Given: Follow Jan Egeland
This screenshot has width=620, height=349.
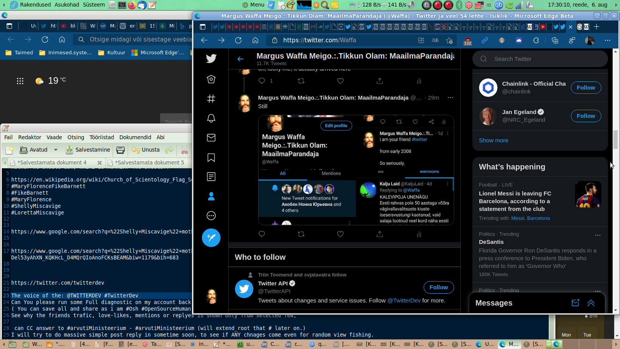Looking at the screenshot, I should [x=586, y=116].
